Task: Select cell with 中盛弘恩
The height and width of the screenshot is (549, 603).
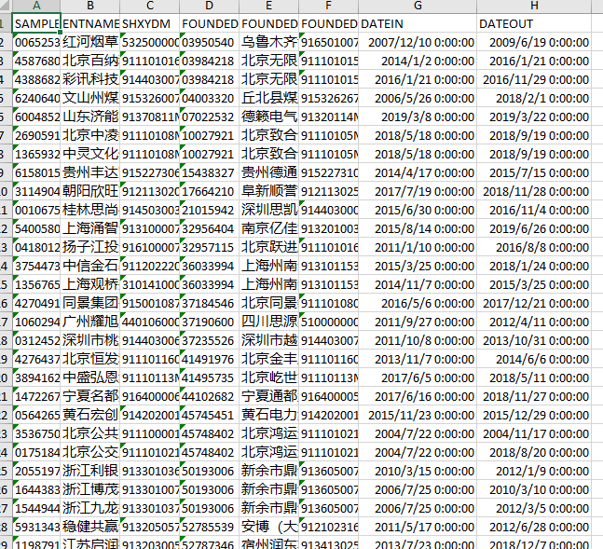Action: coord(90,377)
